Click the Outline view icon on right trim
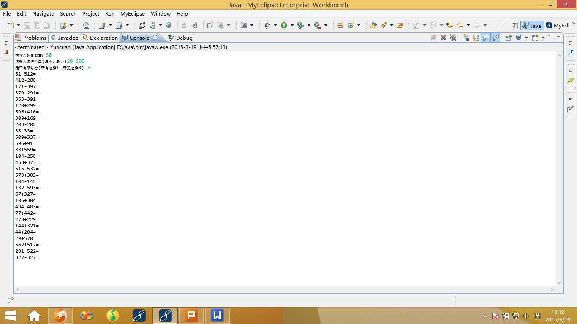This screenshot has height=324, width=577. point(570,52)
